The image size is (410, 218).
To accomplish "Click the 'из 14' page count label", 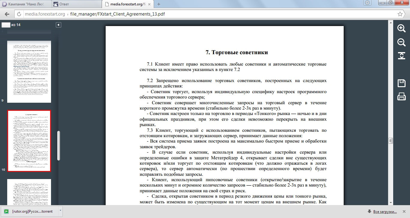I will [x=16, y=25].
